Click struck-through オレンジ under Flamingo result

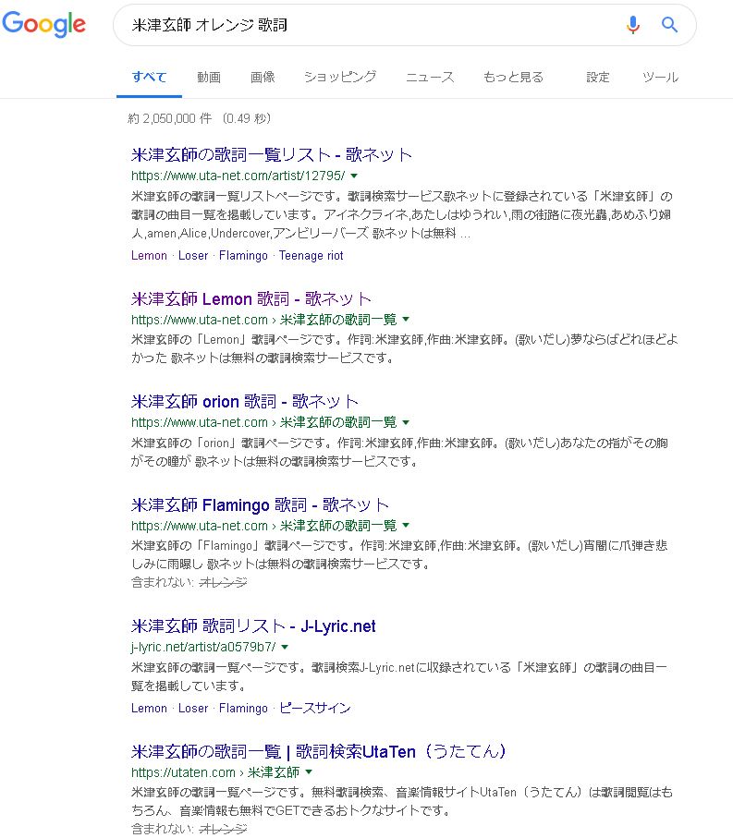coord(223,582)
